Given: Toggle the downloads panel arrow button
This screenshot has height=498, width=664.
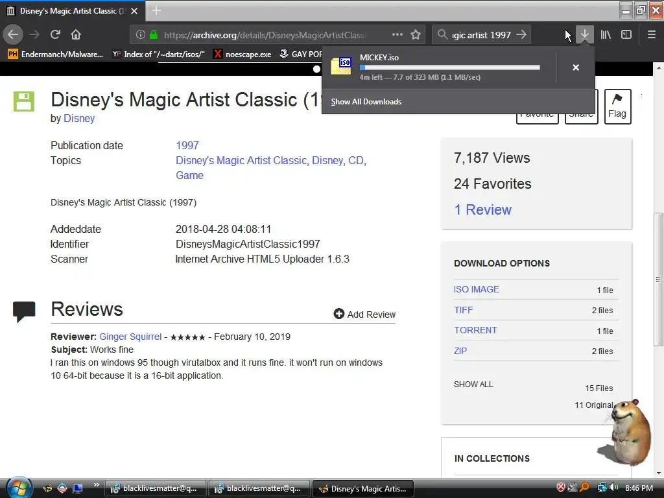Looking at the screenshot, I should pyautogui.click(x=584, y=35).
